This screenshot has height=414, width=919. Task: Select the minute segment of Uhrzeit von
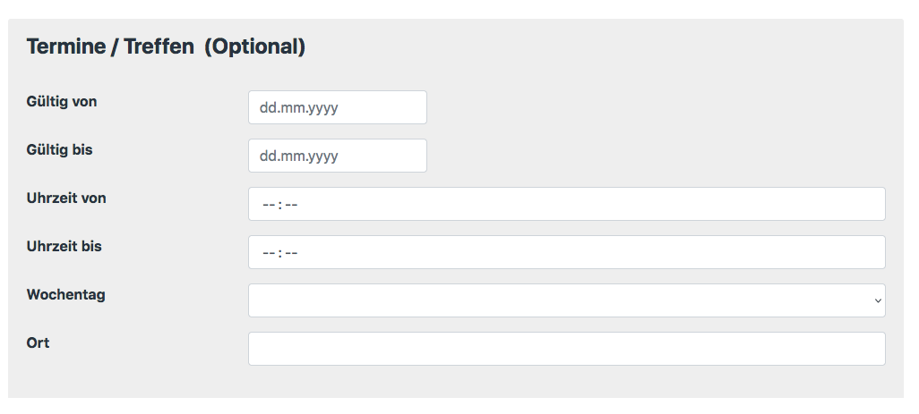coord(290,205)
